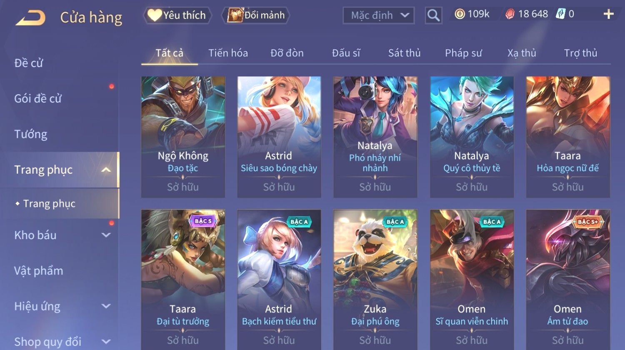This screenshot has height=350, width=625.
Task: Switch to the Tiến hóa tab
Action: pos(228,53)
